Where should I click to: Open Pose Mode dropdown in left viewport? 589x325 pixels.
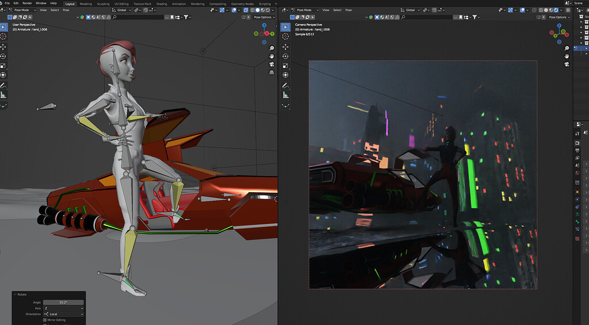(22, 10)
